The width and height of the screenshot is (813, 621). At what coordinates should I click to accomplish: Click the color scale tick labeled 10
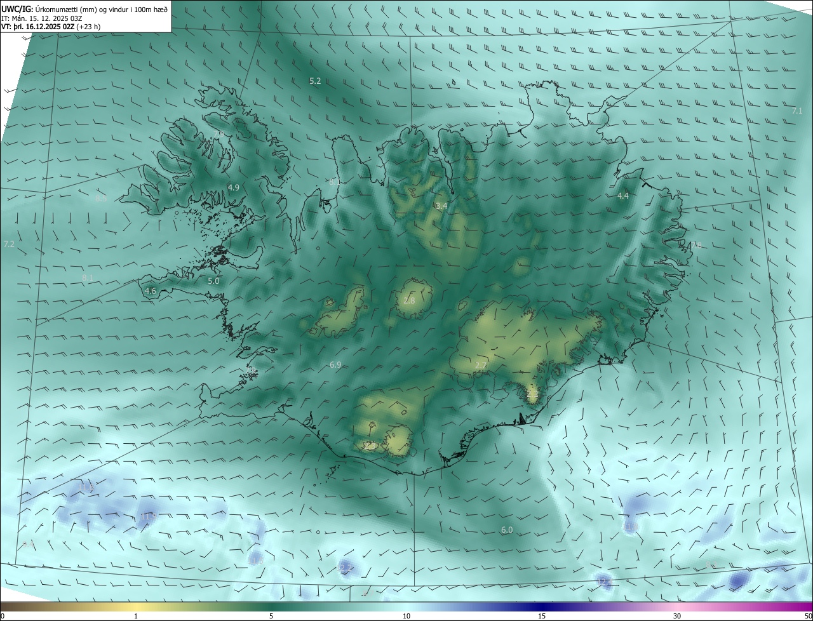pyautogui.click(x=406, y=616)
